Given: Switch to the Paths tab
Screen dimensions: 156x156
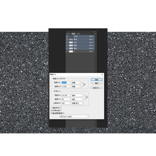Looking at the screenshot, I should pyautogui.click(x=78, y=34).
